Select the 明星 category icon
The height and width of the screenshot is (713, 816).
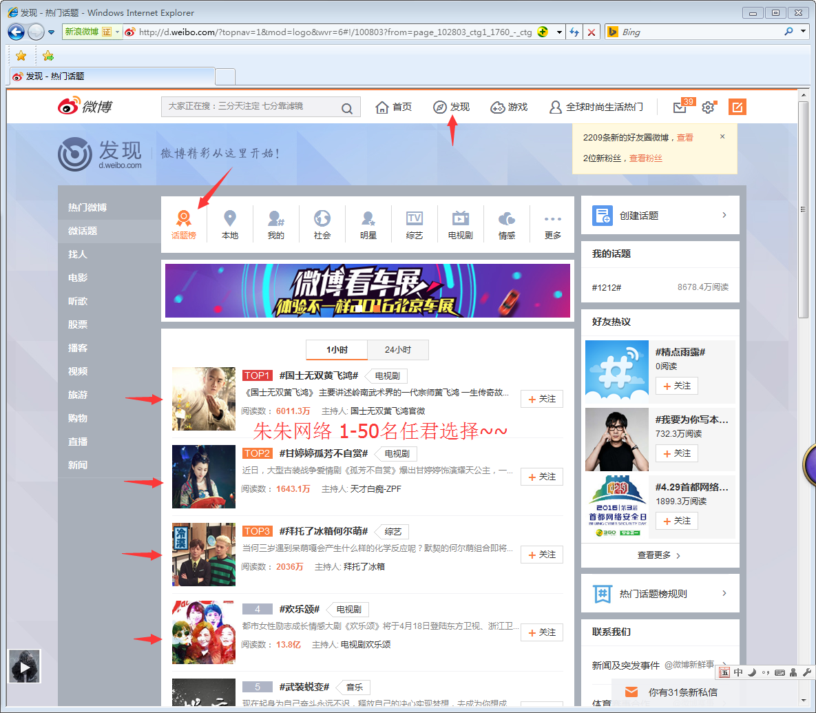click(x=368, y=218)
